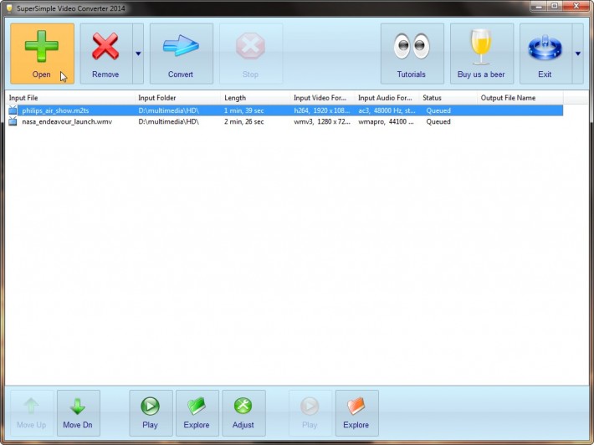The height and width of the screenshot is (445, 594).
Task: Click Queued status of philips_air_show row
Action: click(438, 110)
